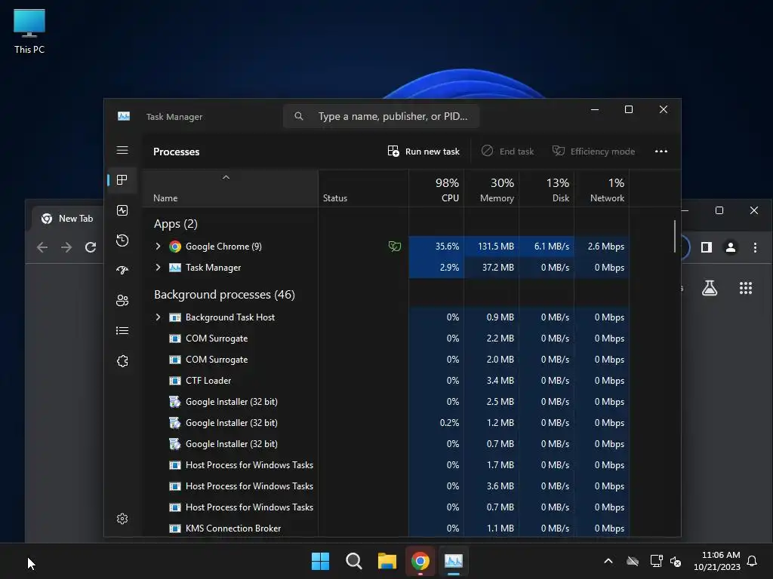Click Chrome's 35.6% CPU value

(x=447, y=247)
